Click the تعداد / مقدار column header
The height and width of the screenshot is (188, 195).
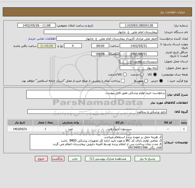point(45,122)
